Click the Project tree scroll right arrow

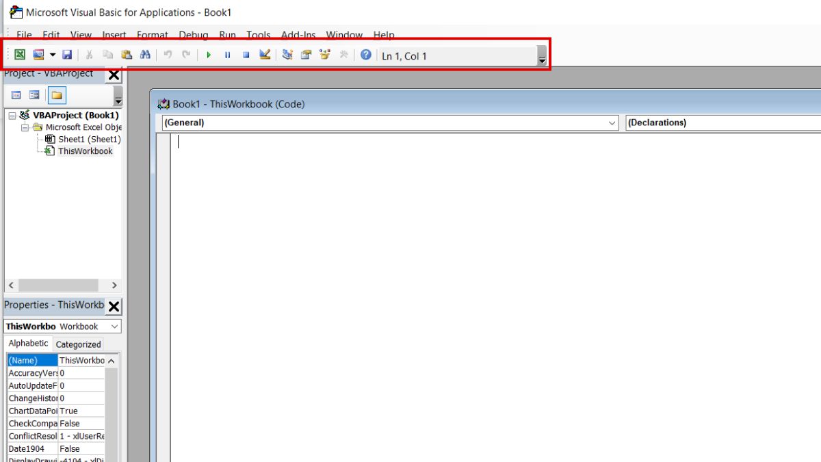[114, 285]
